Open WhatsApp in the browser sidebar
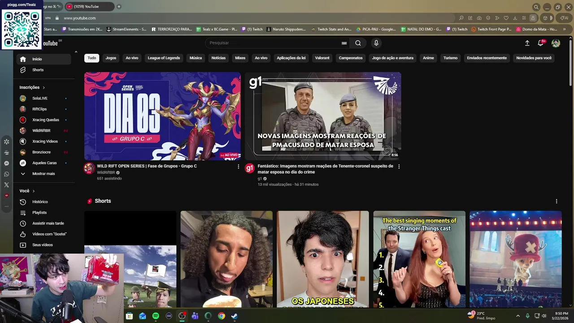Viewport: 574px width, 323px height. click(6, 174)
